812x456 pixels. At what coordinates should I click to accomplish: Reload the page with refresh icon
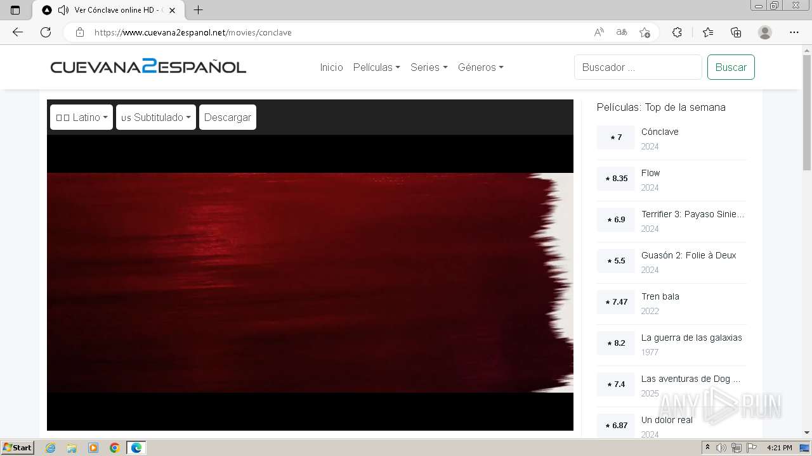[x=46, y=32]
